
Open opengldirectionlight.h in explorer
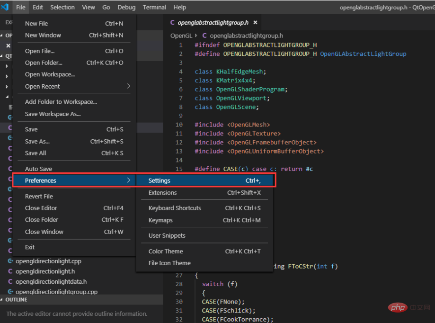click(45, 271)
